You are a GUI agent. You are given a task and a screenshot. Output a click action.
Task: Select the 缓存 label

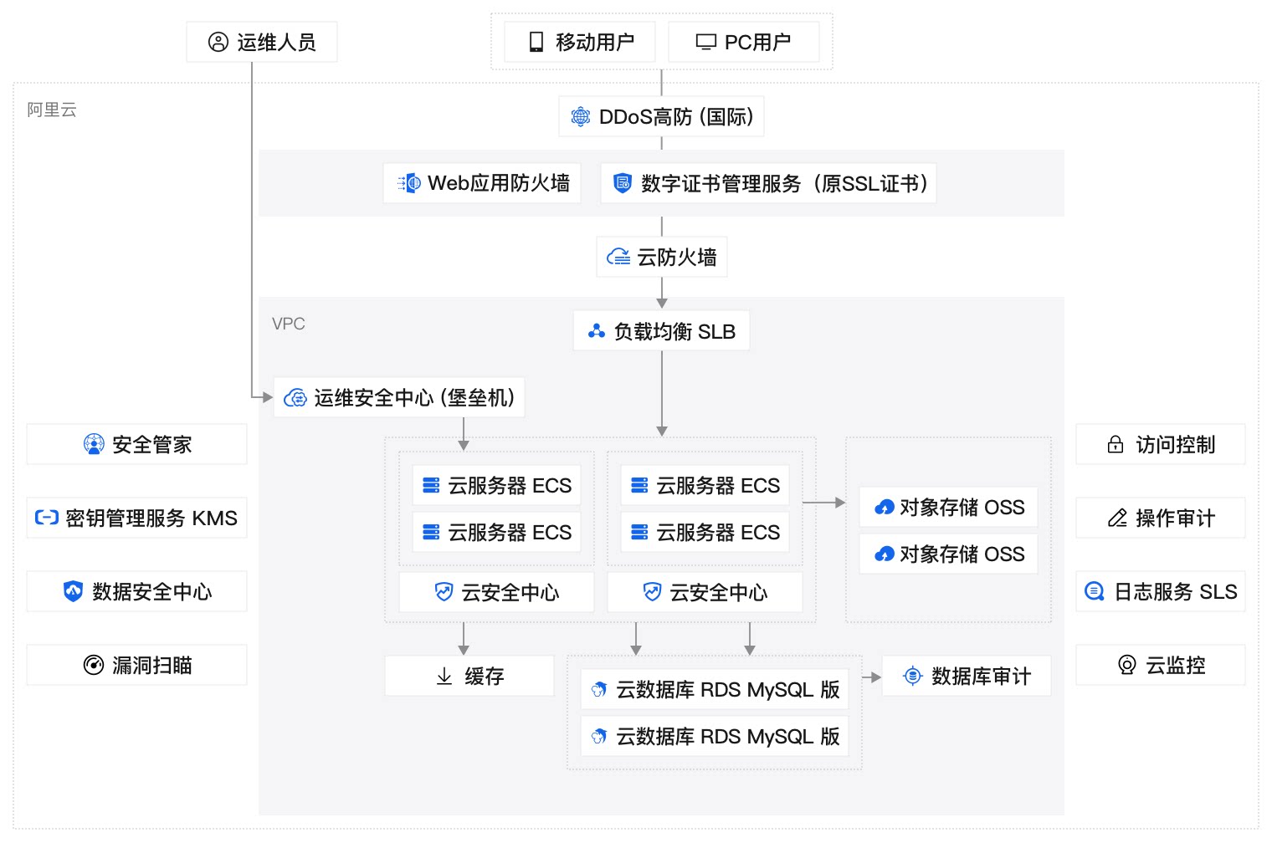[485, 676]
